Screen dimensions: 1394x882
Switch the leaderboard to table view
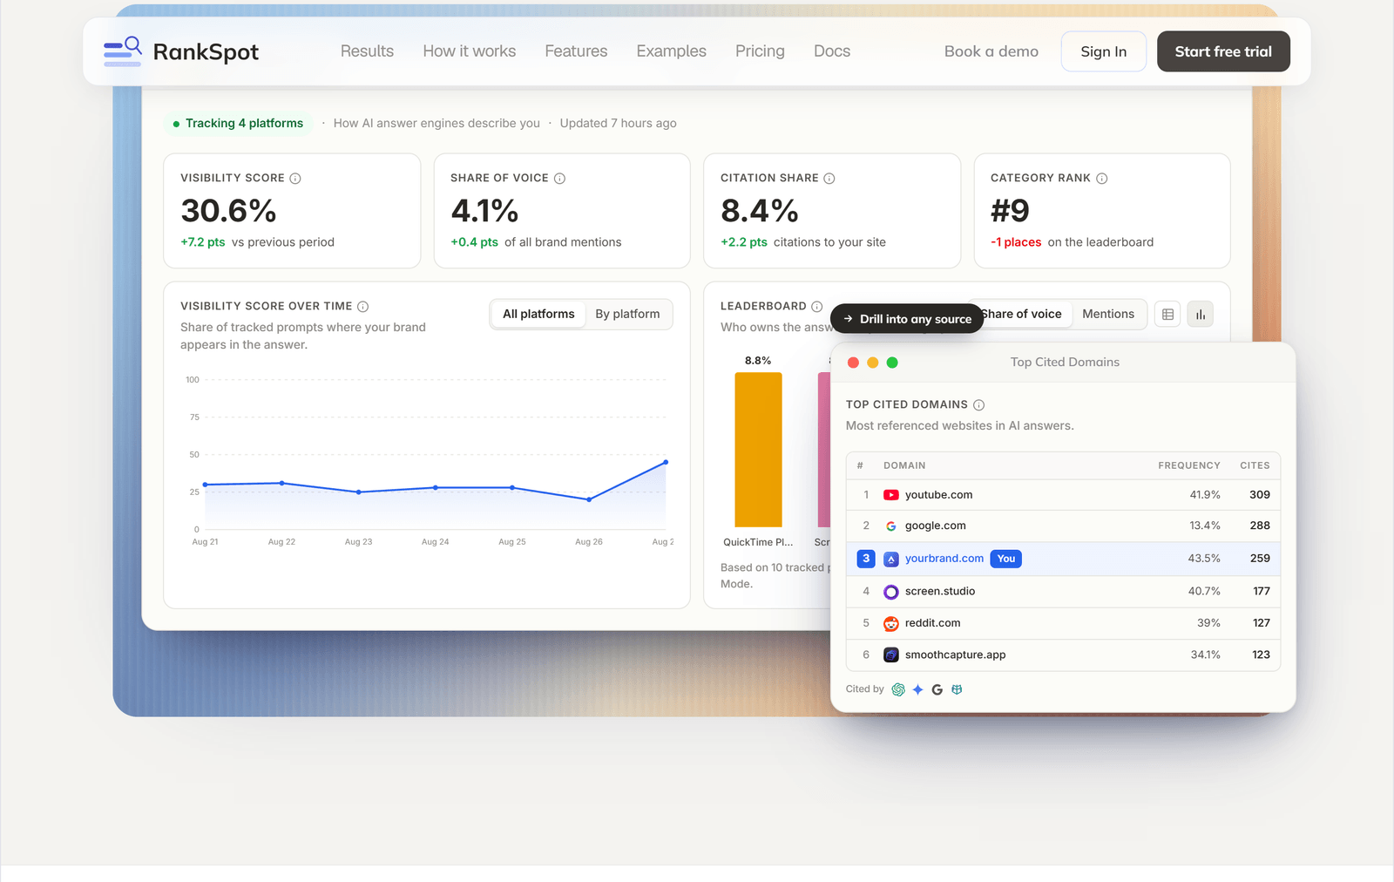tap(1167, 315)
